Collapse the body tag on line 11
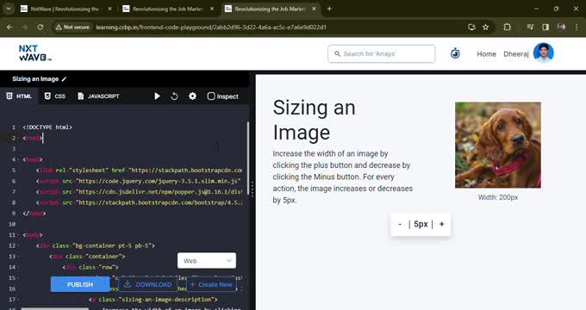 click(x=18, y=235)
